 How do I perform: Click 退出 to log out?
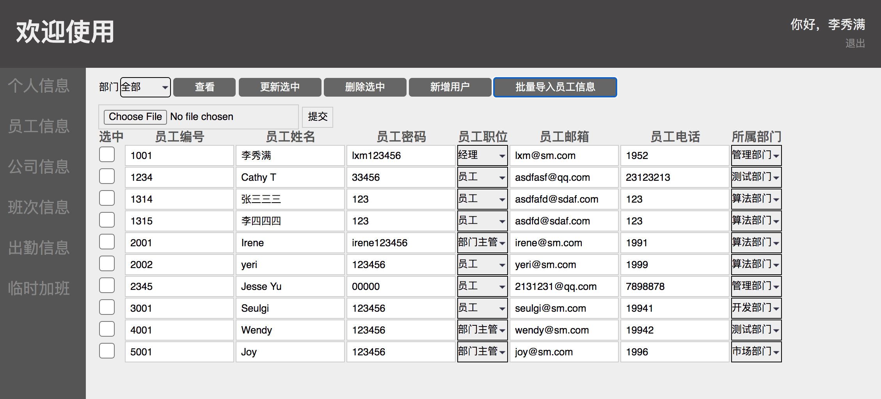pyautogui.click(x=855, y=43)
